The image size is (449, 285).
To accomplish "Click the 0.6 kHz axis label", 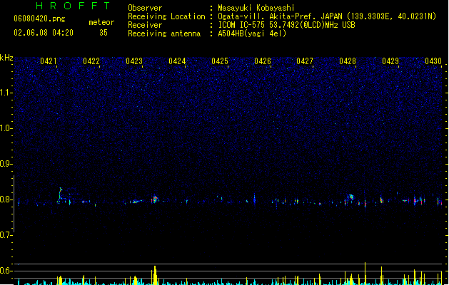I will [x=6, y=271].
